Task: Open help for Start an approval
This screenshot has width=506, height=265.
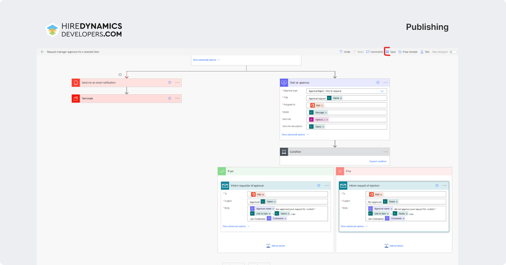Action: coord(378,83)
